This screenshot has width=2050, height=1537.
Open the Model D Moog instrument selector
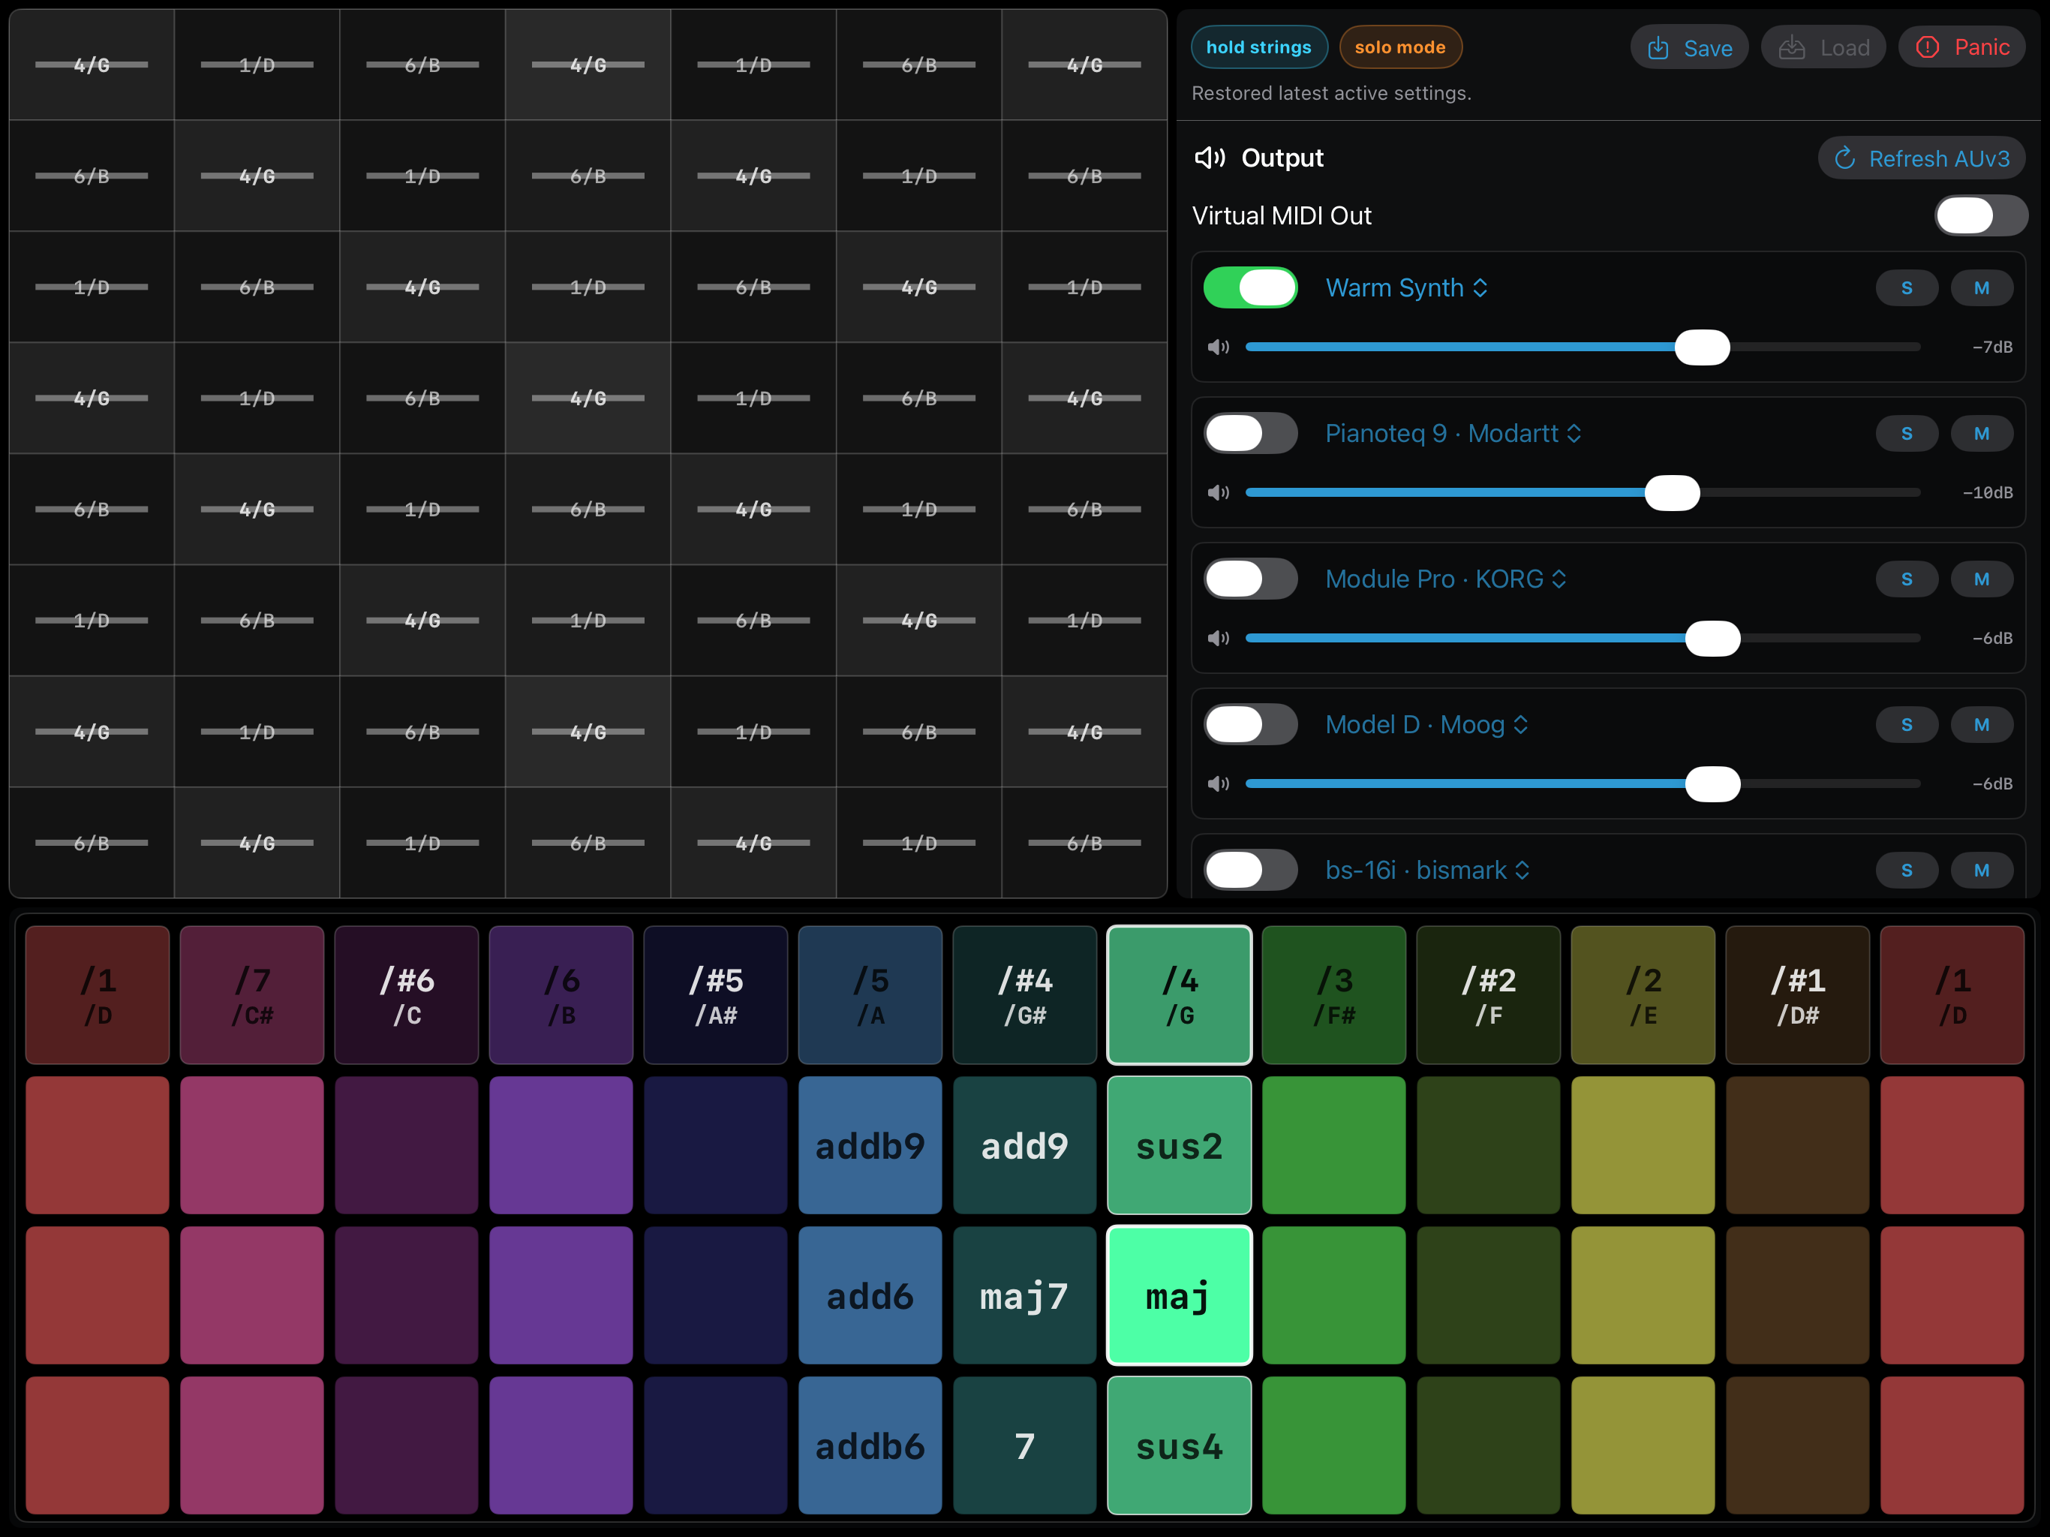click(1426, 725)
